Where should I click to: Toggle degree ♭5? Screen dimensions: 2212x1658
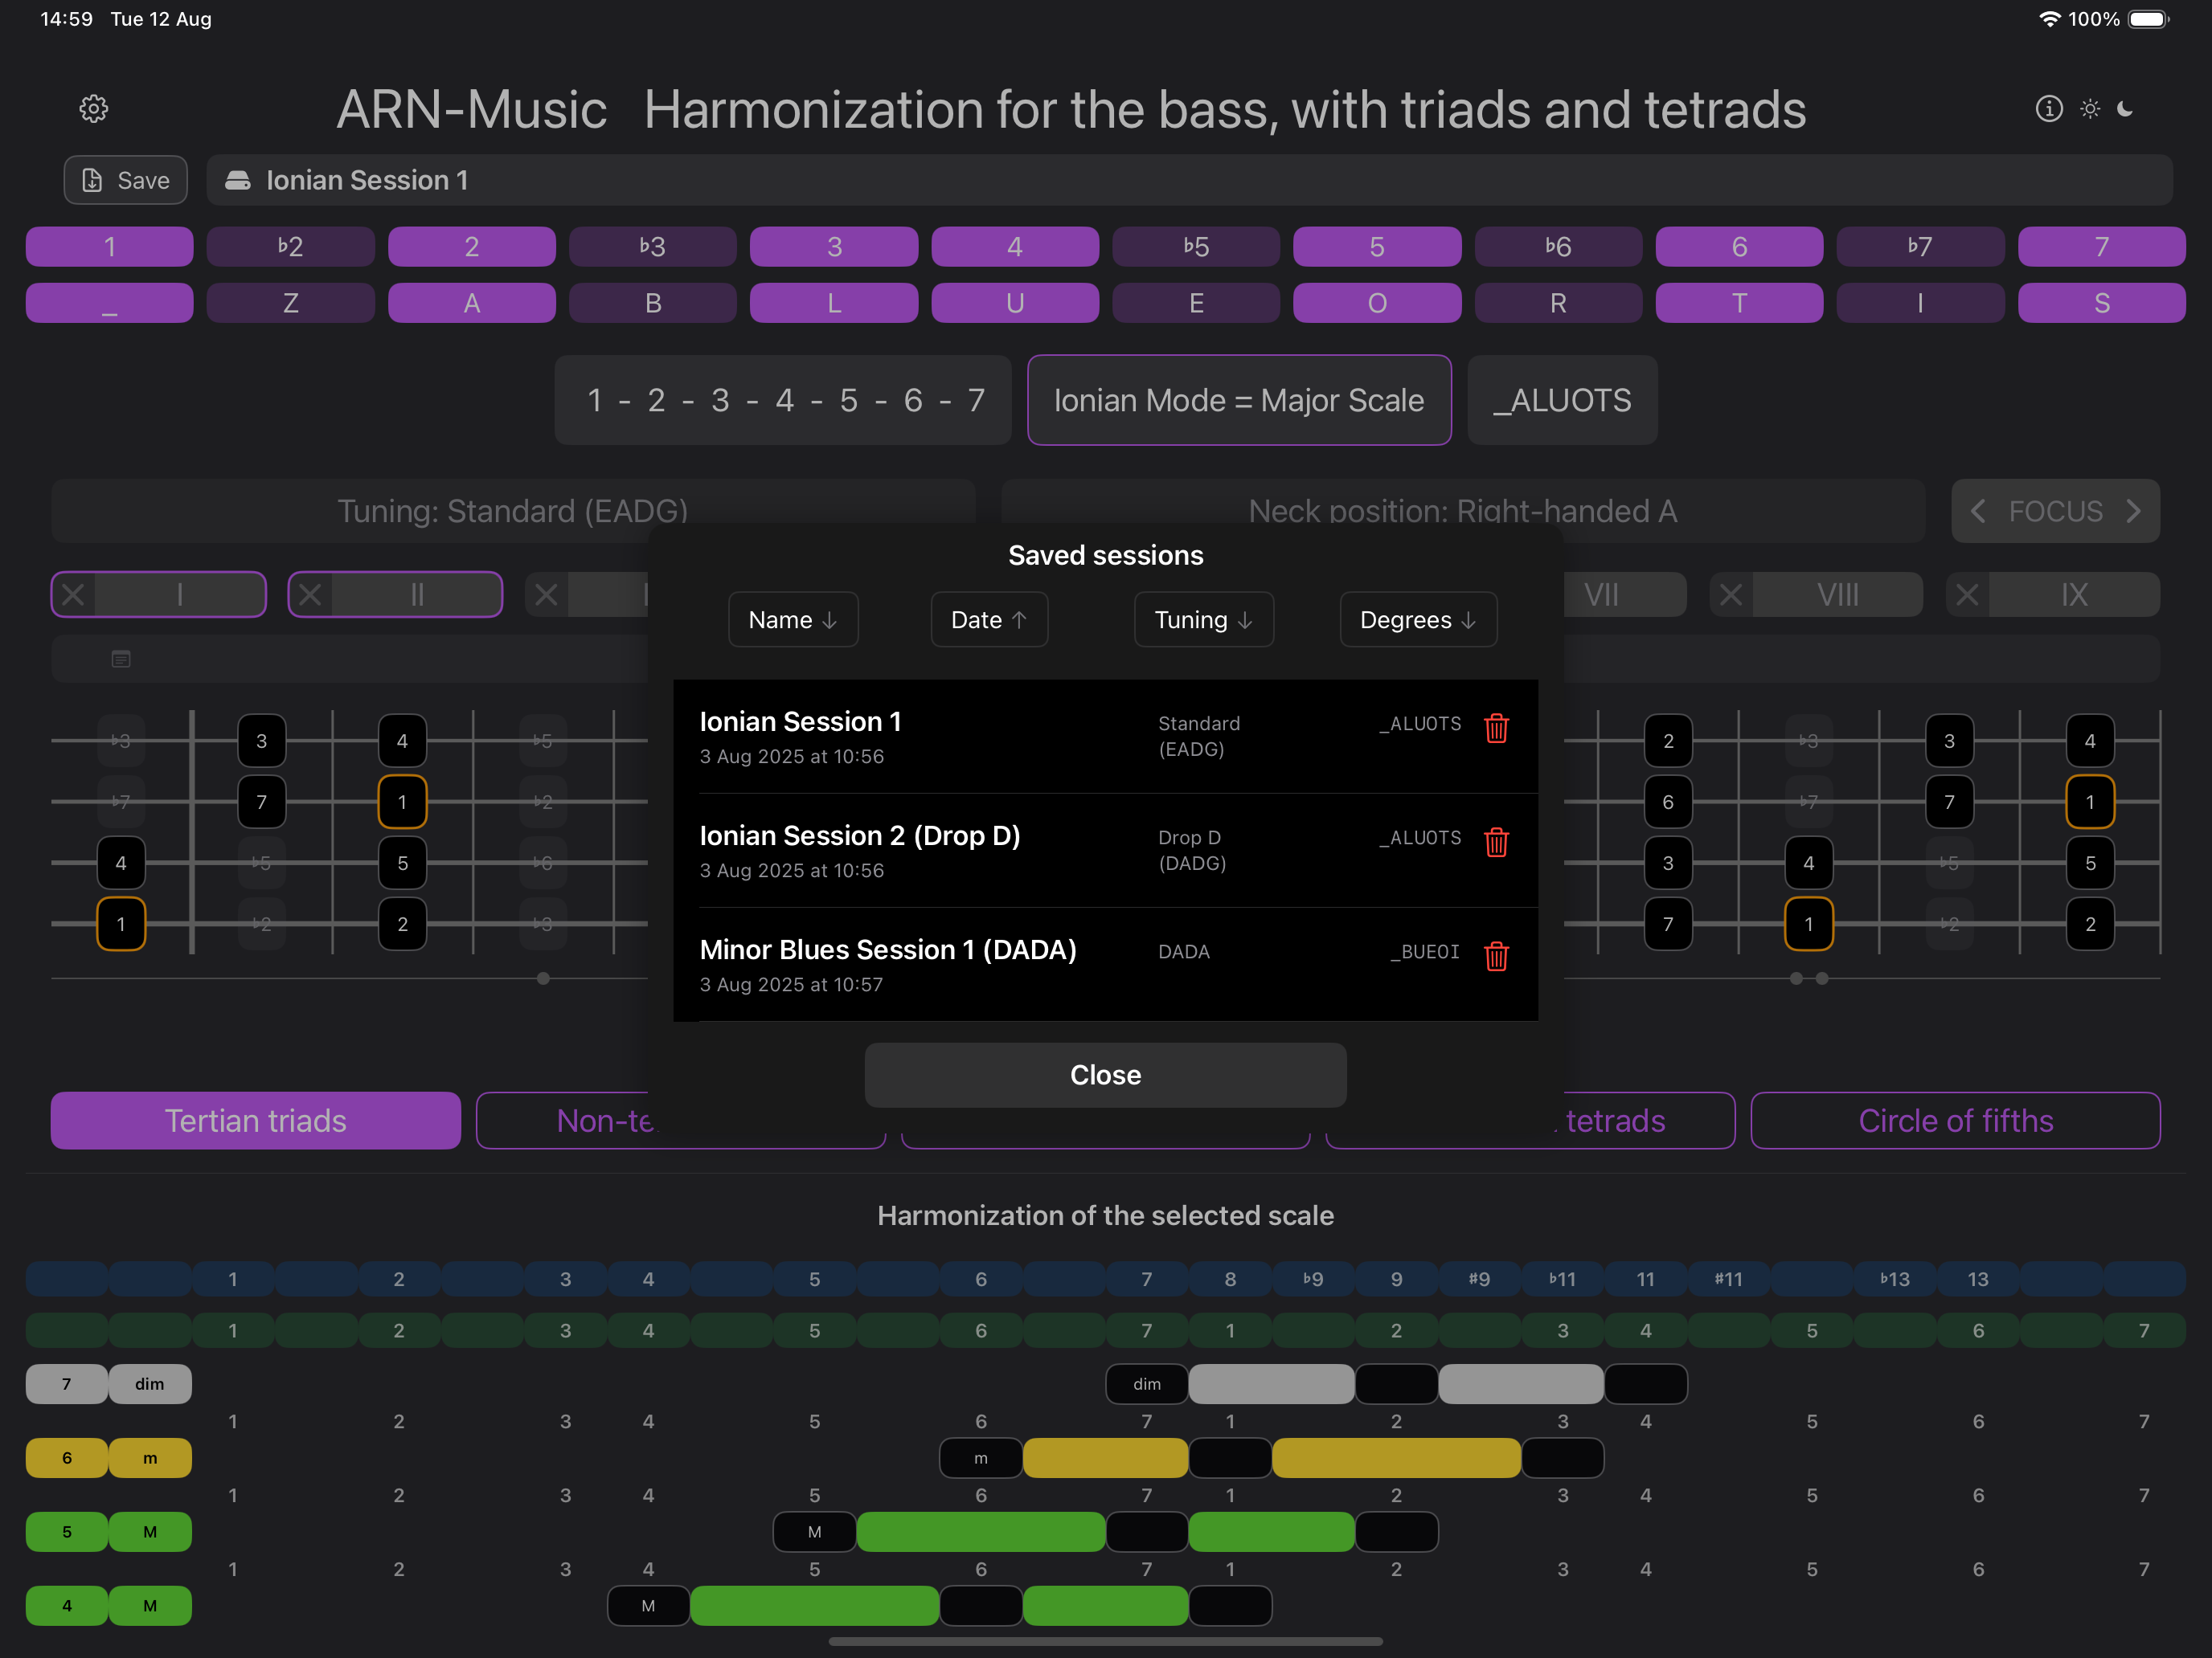tap(1196, 247)
